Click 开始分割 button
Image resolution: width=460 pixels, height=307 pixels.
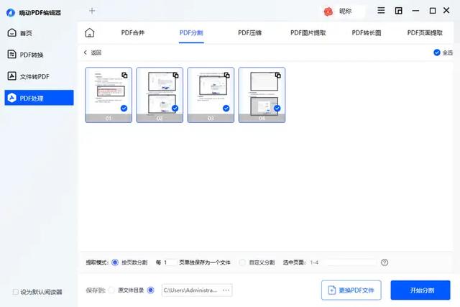coord(420,290)
